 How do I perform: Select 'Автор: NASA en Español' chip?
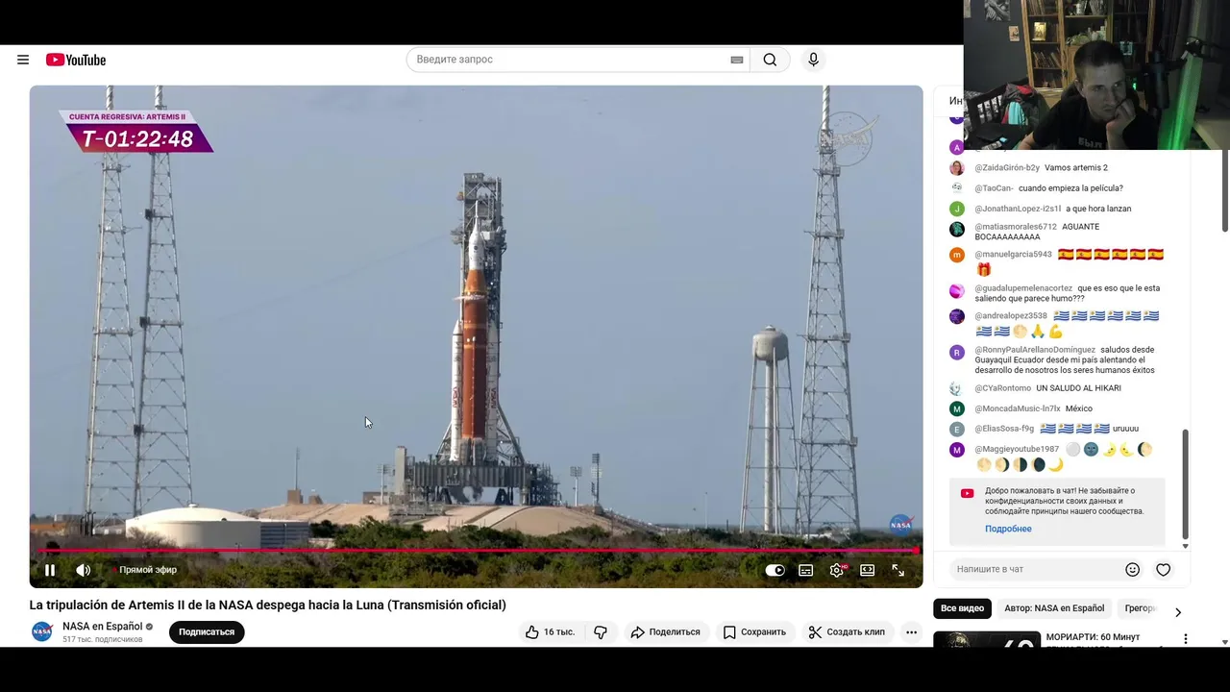tap(1054, 608)
